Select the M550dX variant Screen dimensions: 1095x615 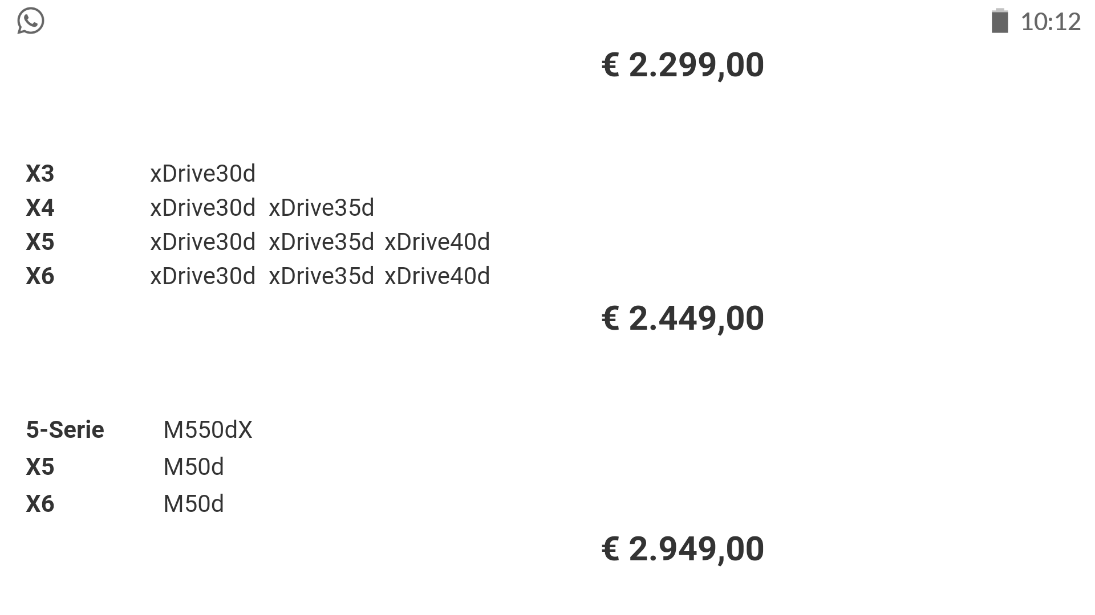click(208, 430)
